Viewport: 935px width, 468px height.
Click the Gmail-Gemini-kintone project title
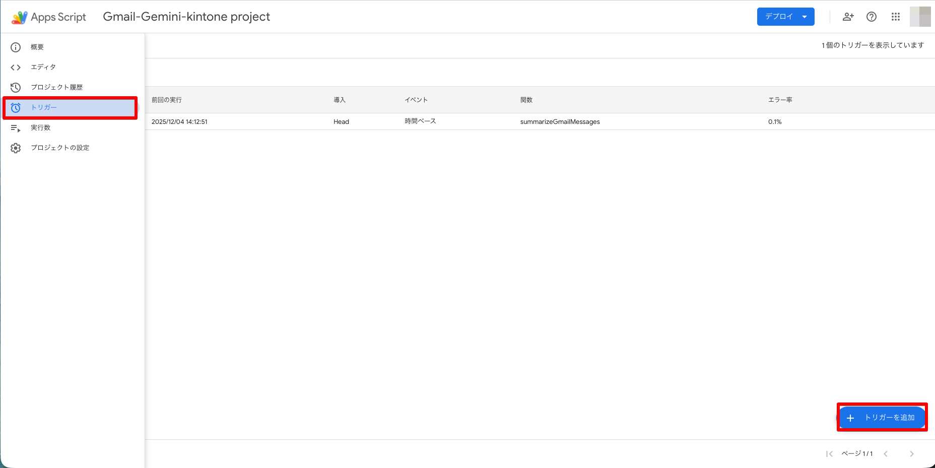186,17
